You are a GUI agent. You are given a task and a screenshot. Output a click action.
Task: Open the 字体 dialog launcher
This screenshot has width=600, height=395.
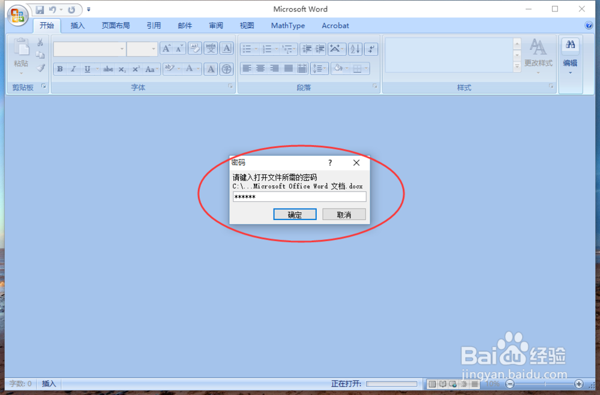tap(230, 86)
